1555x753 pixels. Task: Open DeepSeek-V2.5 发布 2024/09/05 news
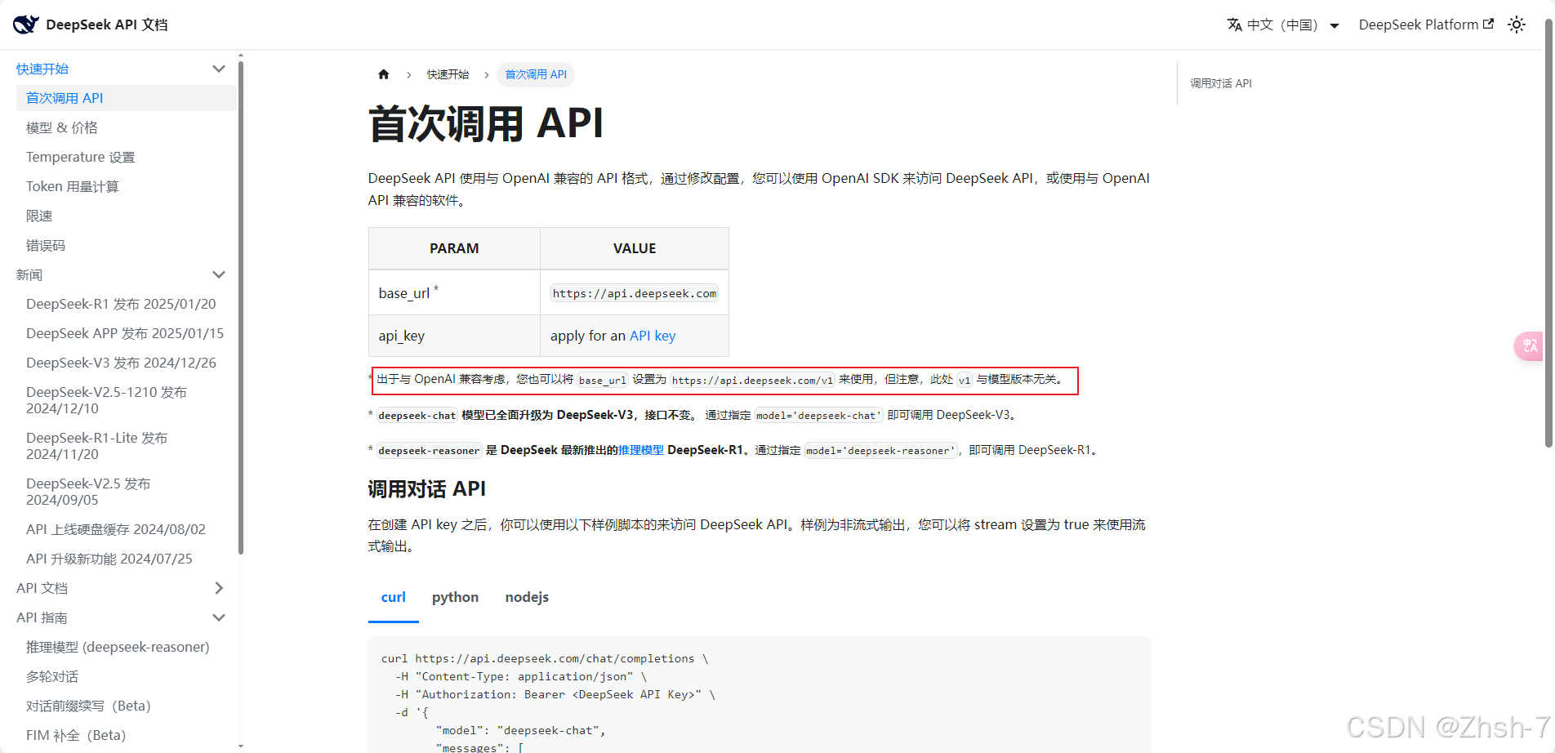(88, 492)
